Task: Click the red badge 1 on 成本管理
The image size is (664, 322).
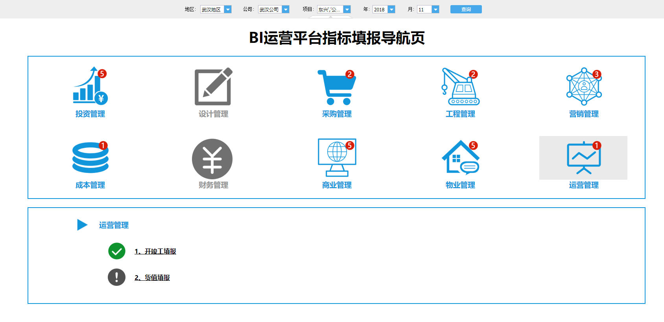Action: click(x=103, y=145)
